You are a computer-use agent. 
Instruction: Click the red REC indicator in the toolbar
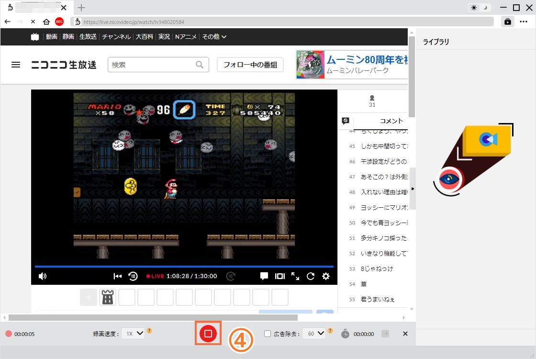pyautogui.click(x=59, y=22)
